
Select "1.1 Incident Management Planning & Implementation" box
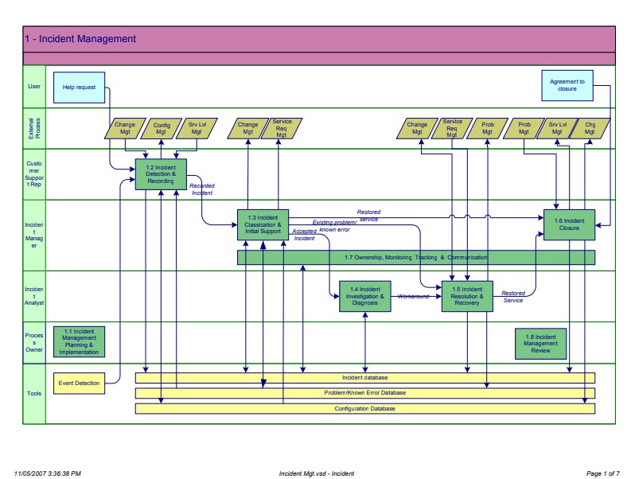pyautogui.click(x=79, y=341)
